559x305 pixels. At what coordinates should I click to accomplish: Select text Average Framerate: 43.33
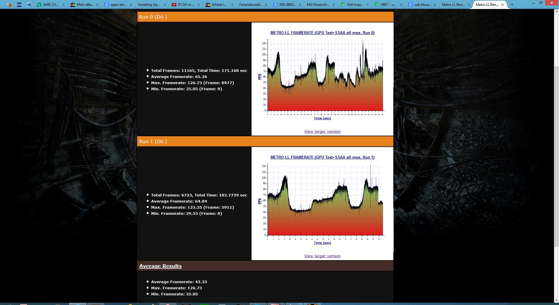click(179, 282)
